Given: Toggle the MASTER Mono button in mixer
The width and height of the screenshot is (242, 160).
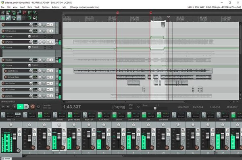Looking at the screenshot, I should coord(18,115).
